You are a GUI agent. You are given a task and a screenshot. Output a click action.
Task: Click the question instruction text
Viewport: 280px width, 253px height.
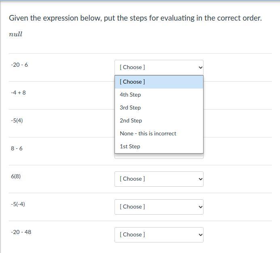[135, 18]
